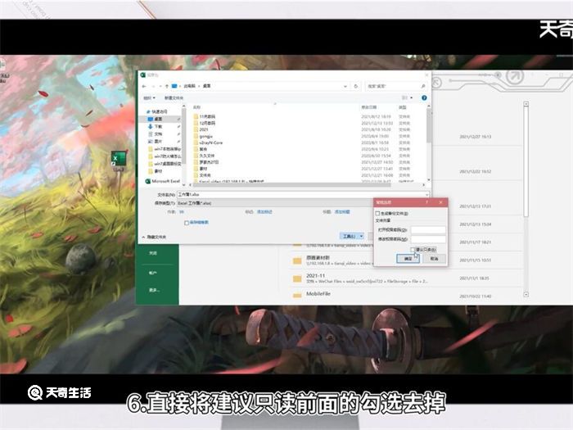The width and height of the screenshot is (573, 430).
Task: Click Excel backstage list scrollbar down arrow
Action: click(x=526, y=294)
